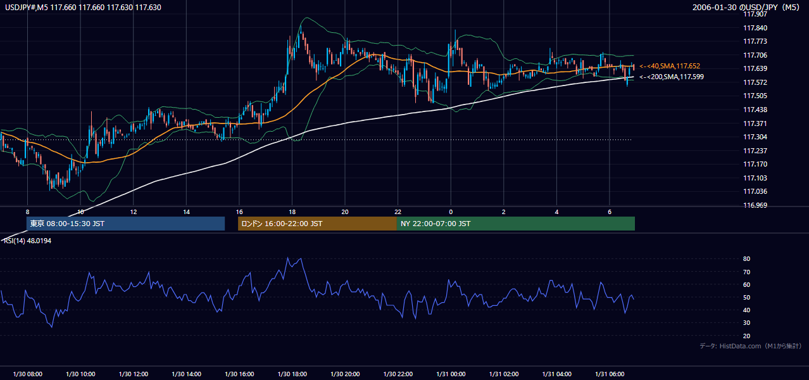The width and height of the screenshot is (809, 380).
Task: Click the '1/31 00:00' bottom time label
Action: [451, 374]
